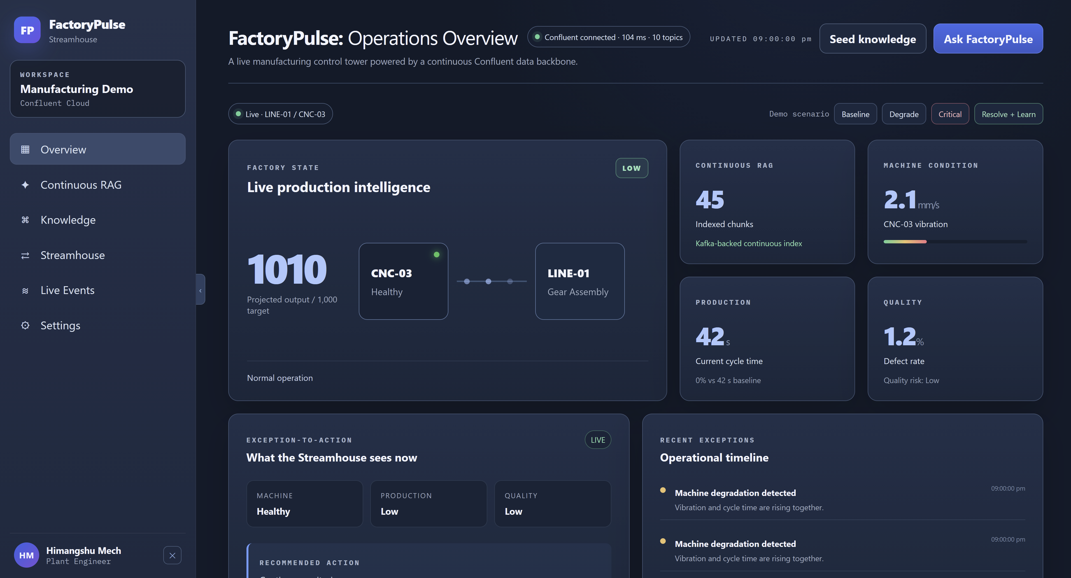The image size is (1071, 578).
Task: Activate the Degrade scenario
Action: pyautogui.click(x=904, y=114)
